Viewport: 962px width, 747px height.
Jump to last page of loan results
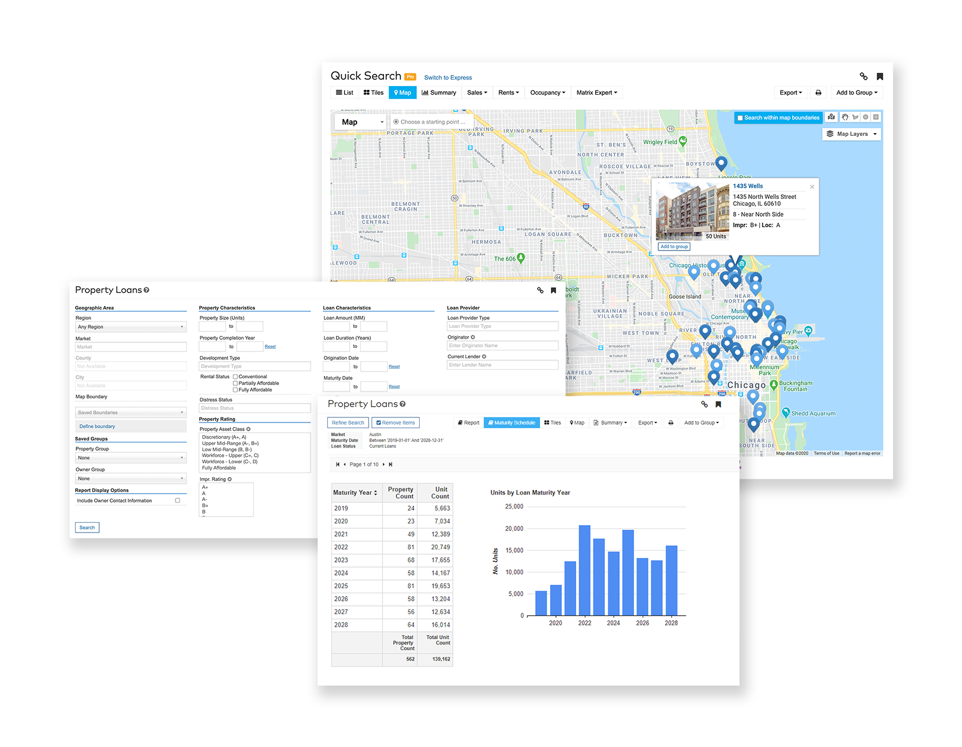pos(390,464)
